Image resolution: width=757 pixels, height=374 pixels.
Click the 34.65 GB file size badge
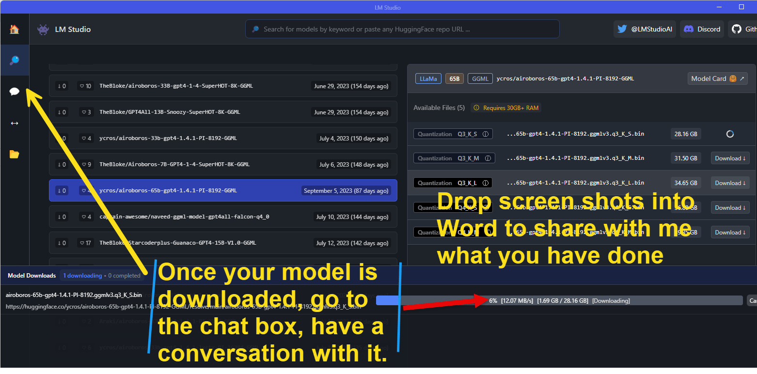(x=686, y=183)
